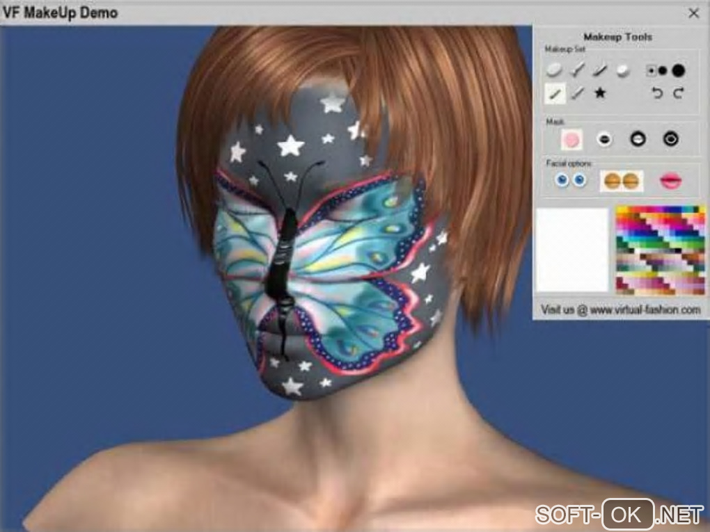Image resolution: width=710 pixels, height=532 pixels.
Task: Select the black-ring lips mask option
Action: click(638, 139)
